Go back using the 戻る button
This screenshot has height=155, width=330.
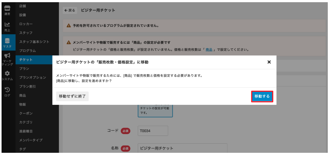coord(70,10)
